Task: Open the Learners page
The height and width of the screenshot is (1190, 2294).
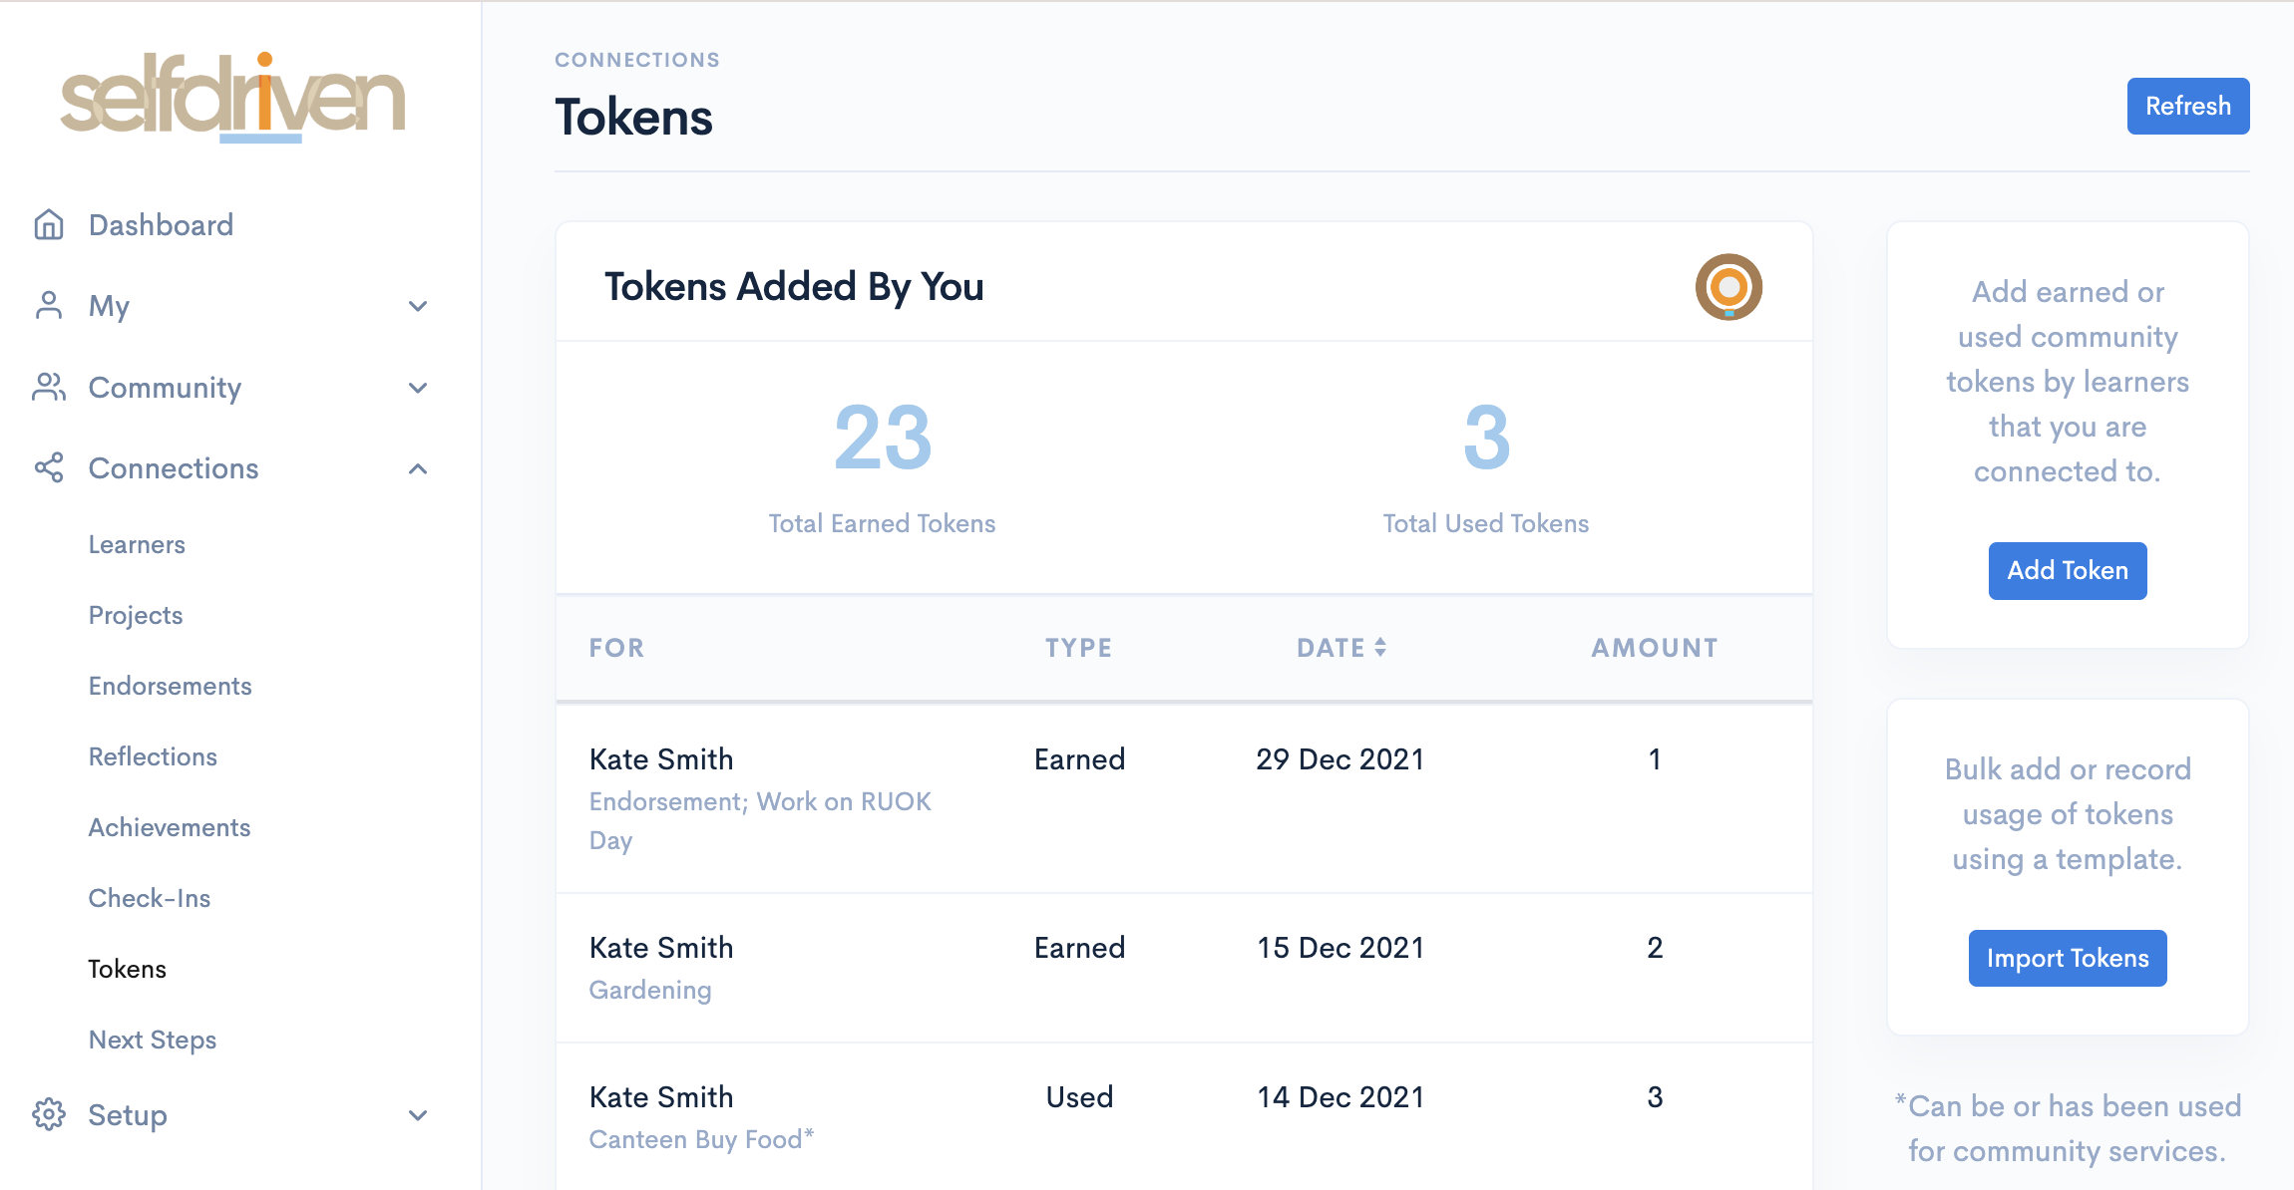Action: tap(137, 545)
